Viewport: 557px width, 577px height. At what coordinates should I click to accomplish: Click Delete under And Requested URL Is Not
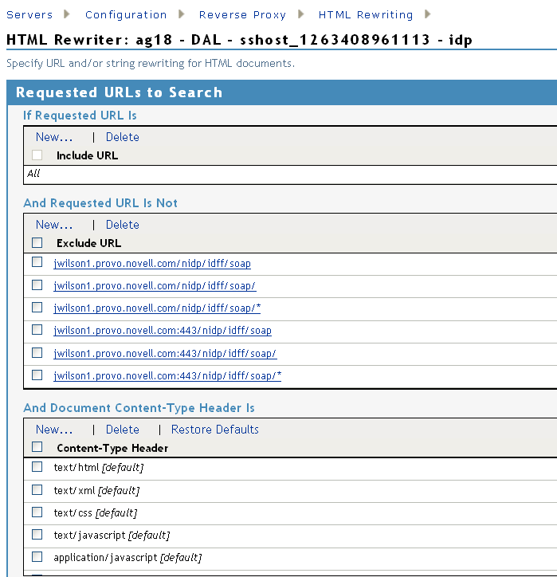(123, 225)
